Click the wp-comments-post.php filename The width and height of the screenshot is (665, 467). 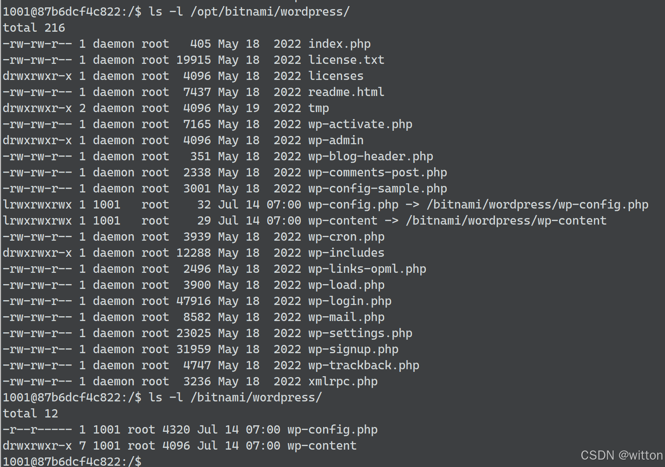[377, 172]
